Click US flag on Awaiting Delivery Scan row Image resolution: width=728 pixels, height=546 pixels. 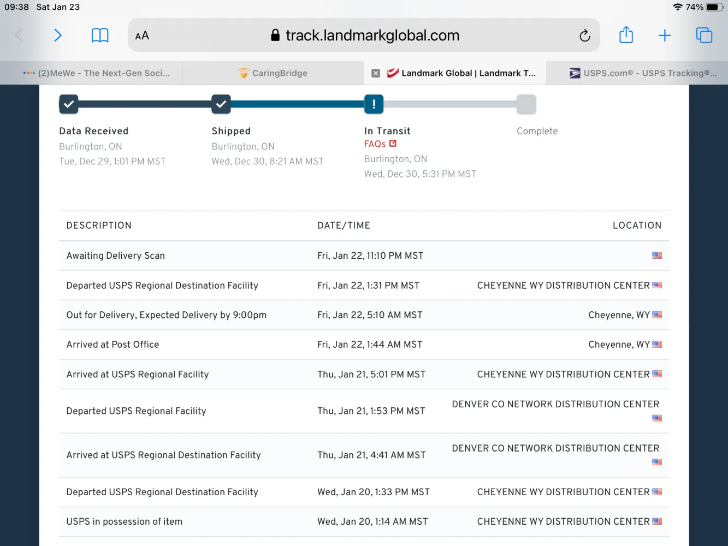point(656,256)
